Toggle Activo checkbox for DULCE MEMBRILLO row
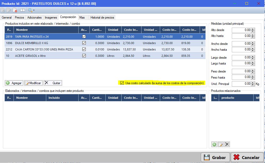The image size is (265, 163). (84, 43)
